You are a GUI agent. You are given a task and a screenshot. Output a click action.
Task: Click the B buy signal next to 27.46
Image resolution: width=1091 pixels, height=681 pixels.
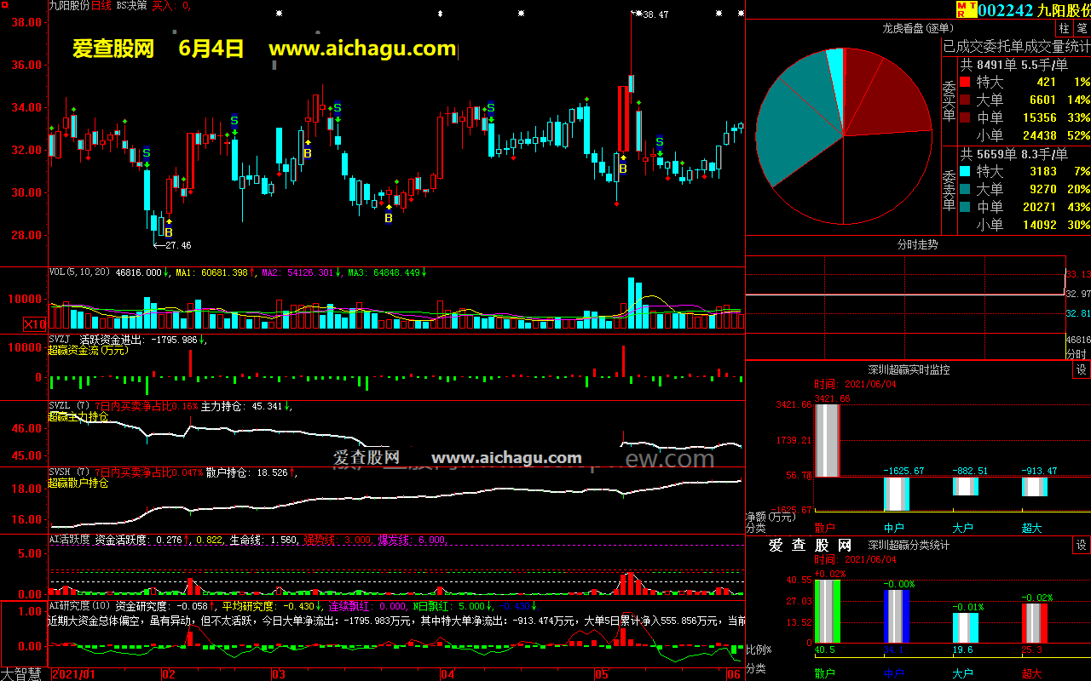coord(169,232)
